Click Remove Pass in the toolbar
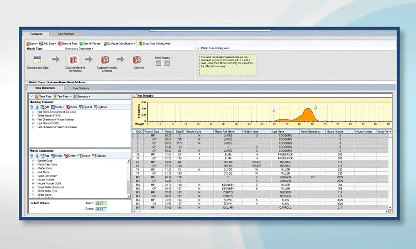The image size is (416, 249). pyautogui.click(x=68, y=43)
